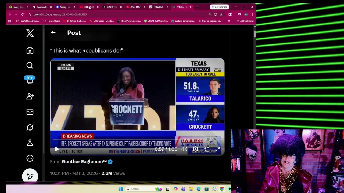The image size is (344, 193).
Task: Compose a new post with feather button
Action: tap(30, 176)
